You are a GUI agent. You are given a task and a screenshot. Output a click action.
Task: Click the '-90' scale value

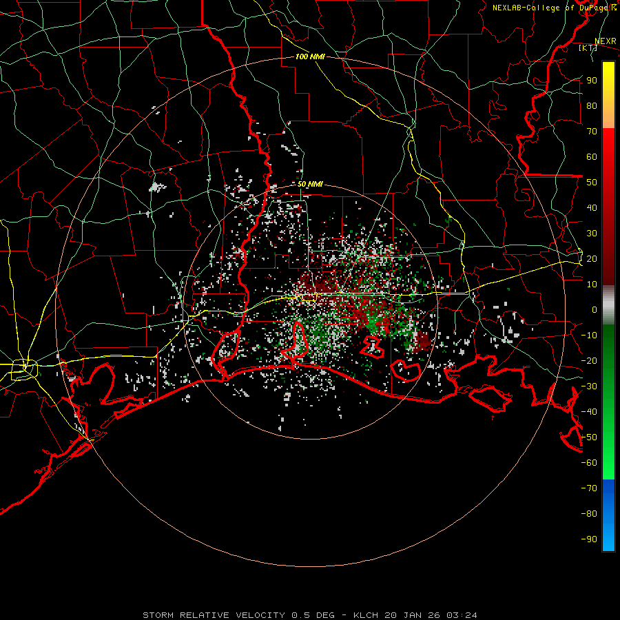point(589,539)
